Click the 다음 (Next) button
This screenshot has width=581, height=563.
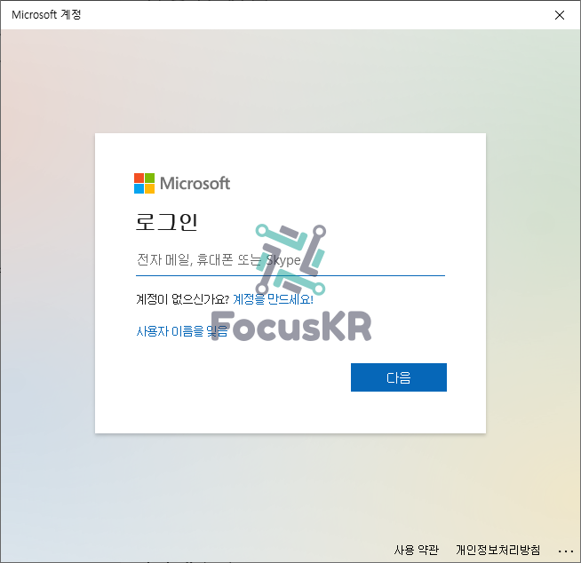(399, 377)
